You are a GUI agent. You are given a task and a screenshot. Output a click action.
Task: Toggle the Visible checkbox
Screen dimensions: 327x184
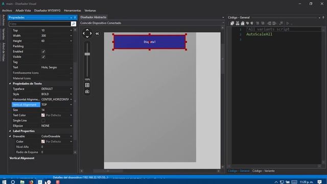pos(43,57)
